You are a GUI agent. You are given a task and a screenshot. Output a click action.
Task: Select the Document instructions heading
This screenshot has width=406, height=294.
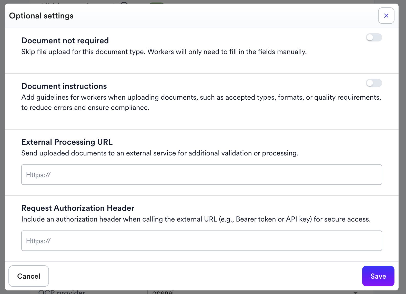point(64,86)
